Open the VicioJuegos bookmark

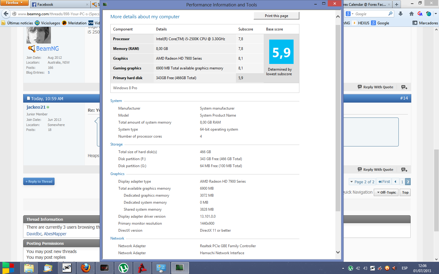pos(48,23)
